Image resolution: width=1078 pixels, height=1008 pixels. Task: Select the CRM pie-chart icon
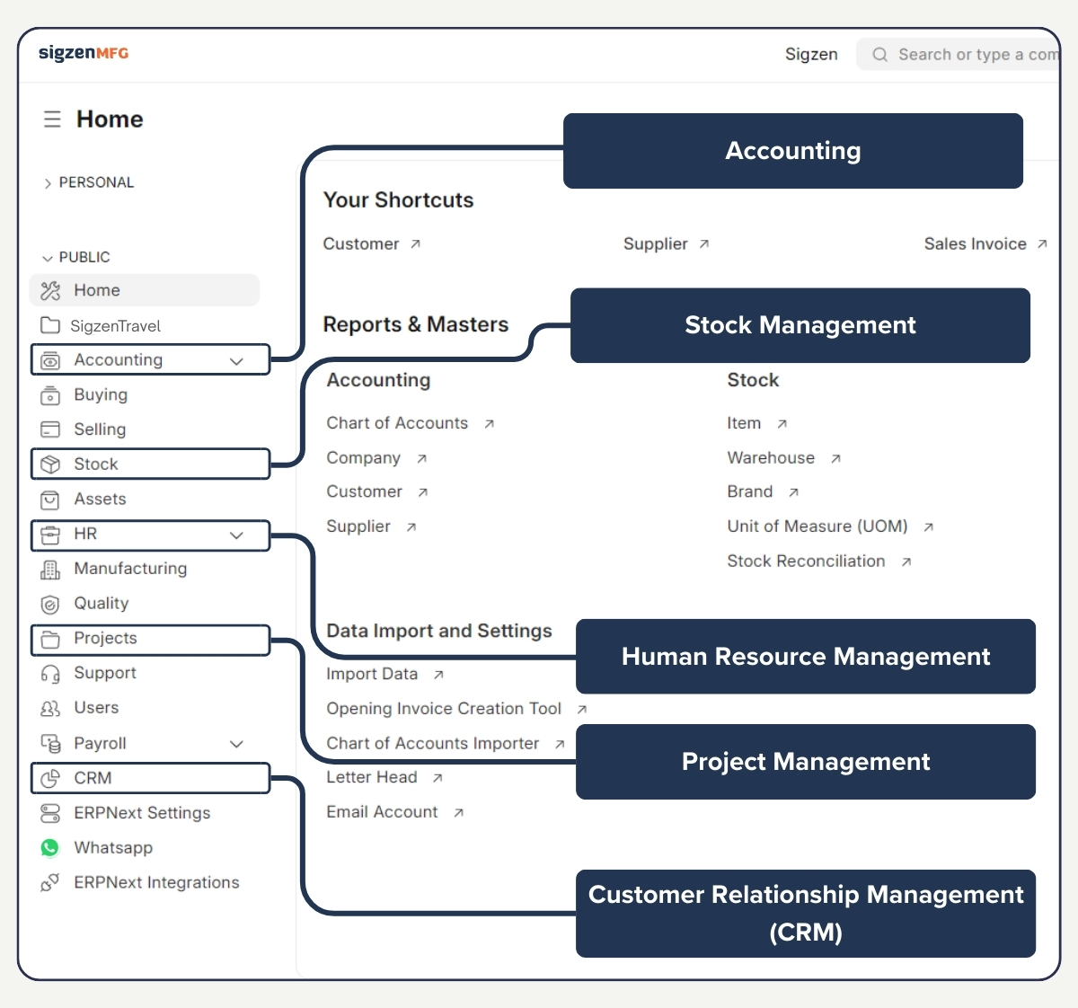pyautogui.click(x=50, y=778)
